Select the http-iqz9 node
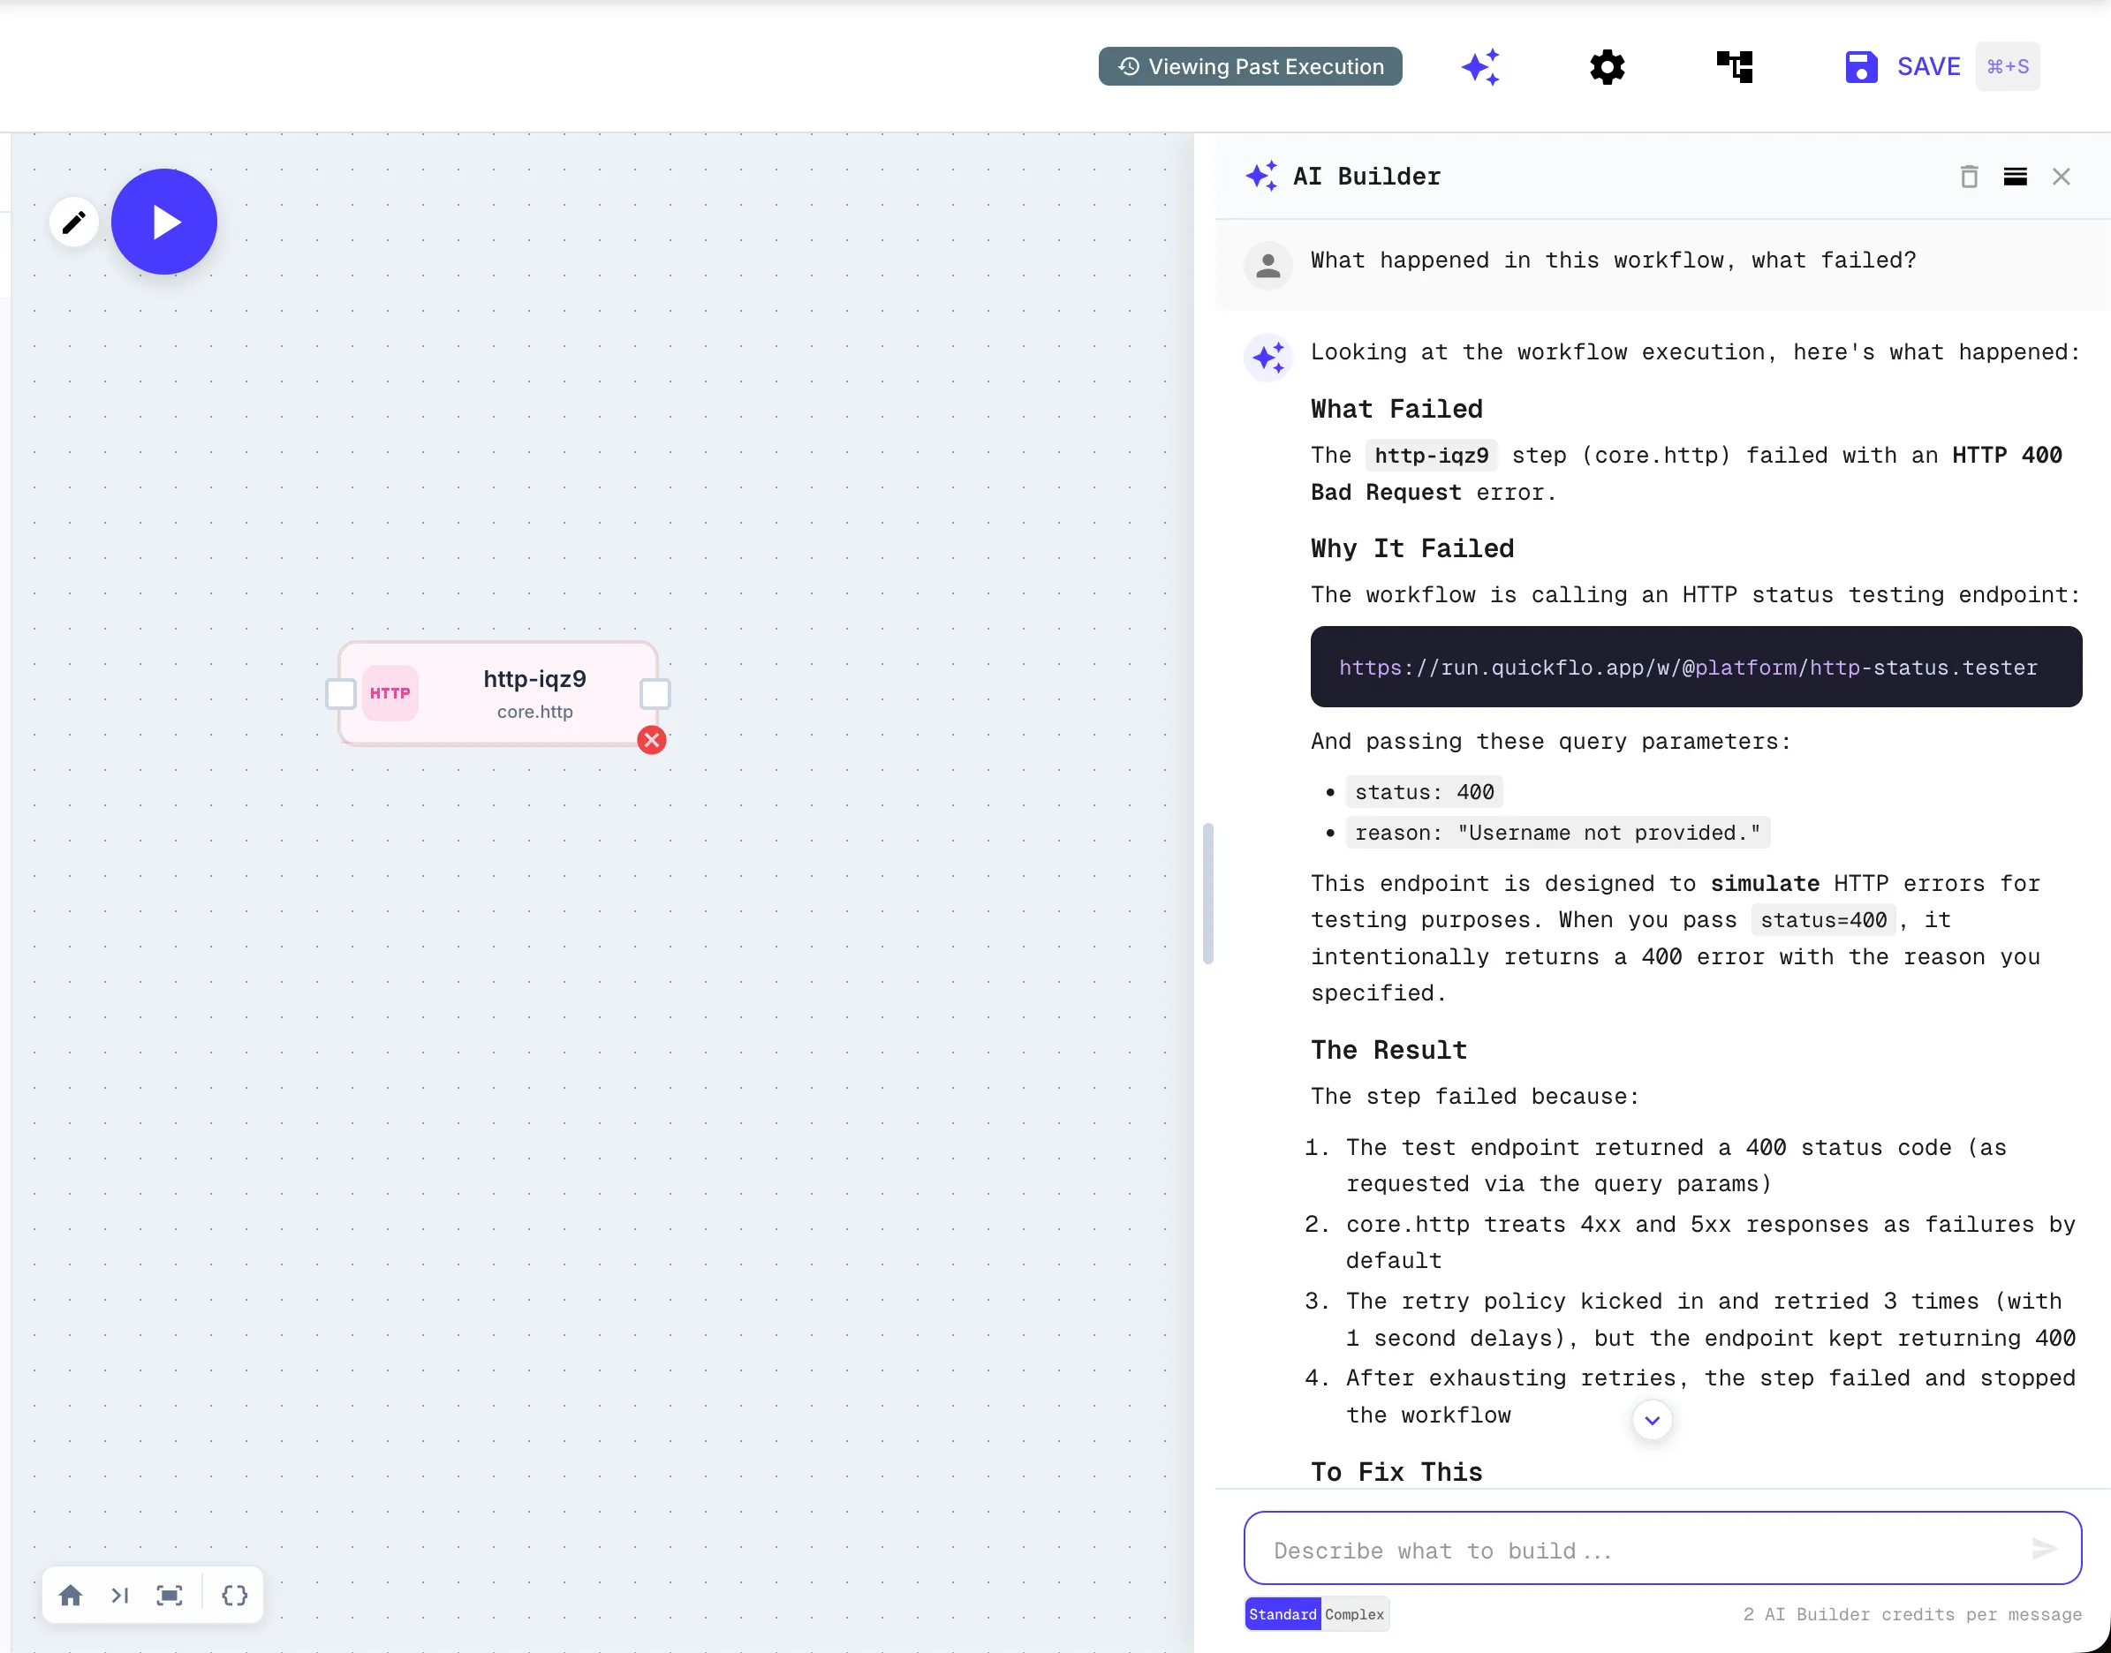 [x=498, y=693]
